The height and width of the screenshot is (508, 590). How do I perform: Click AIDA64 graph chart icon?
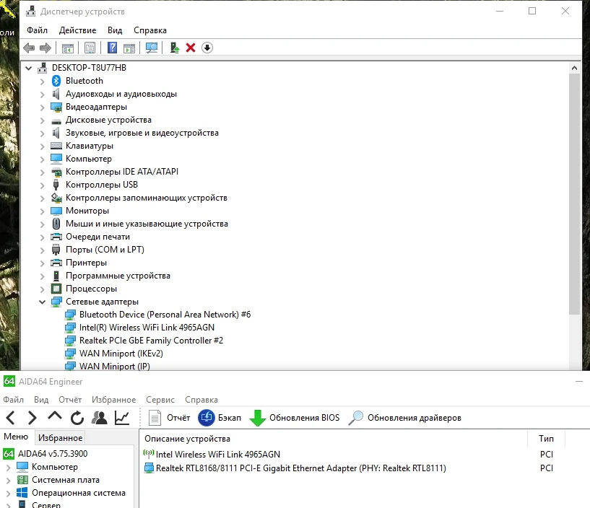click(122, 418)
